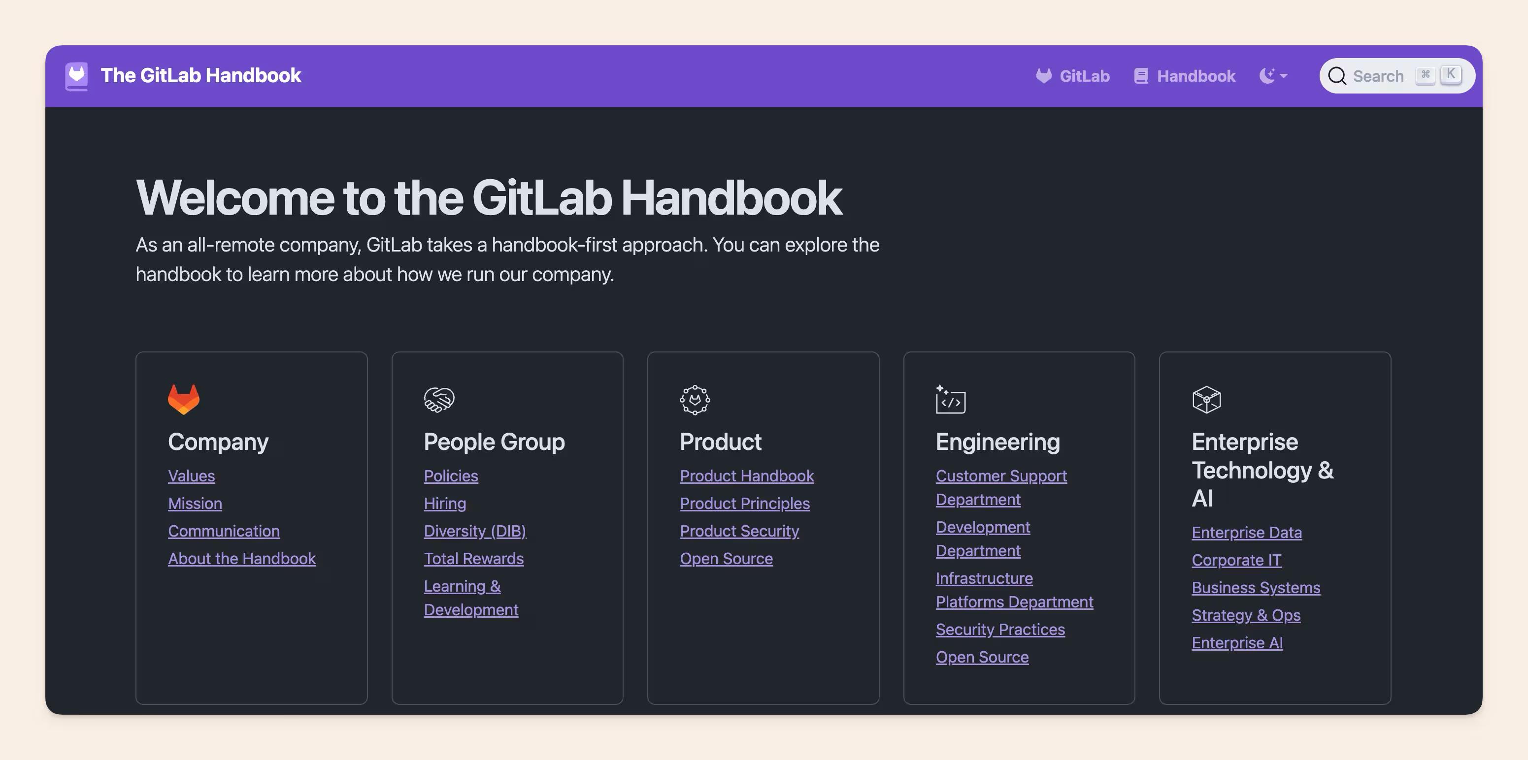Open Customer Support Department link

pyautogui.click(x=1001, y=488)
